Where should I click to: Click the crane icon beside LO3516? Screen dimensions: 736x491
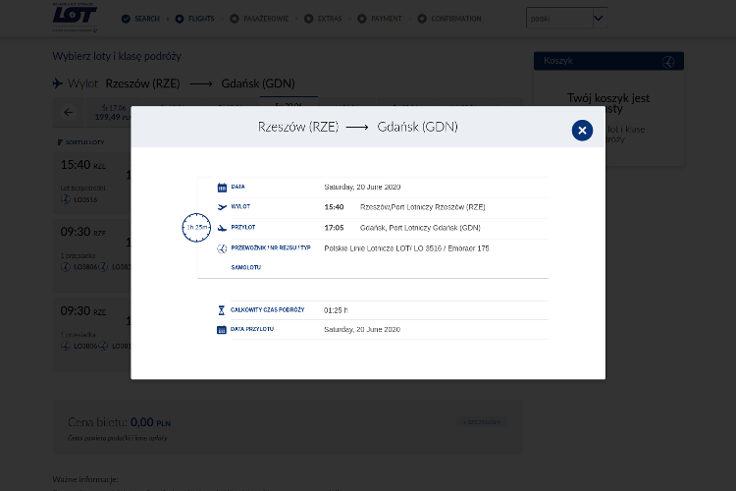pyautogui.click(x=65, y=199)
